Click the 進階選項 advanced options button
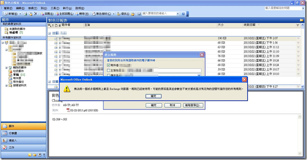Screen dimensions: 307x160 (193, 105)
